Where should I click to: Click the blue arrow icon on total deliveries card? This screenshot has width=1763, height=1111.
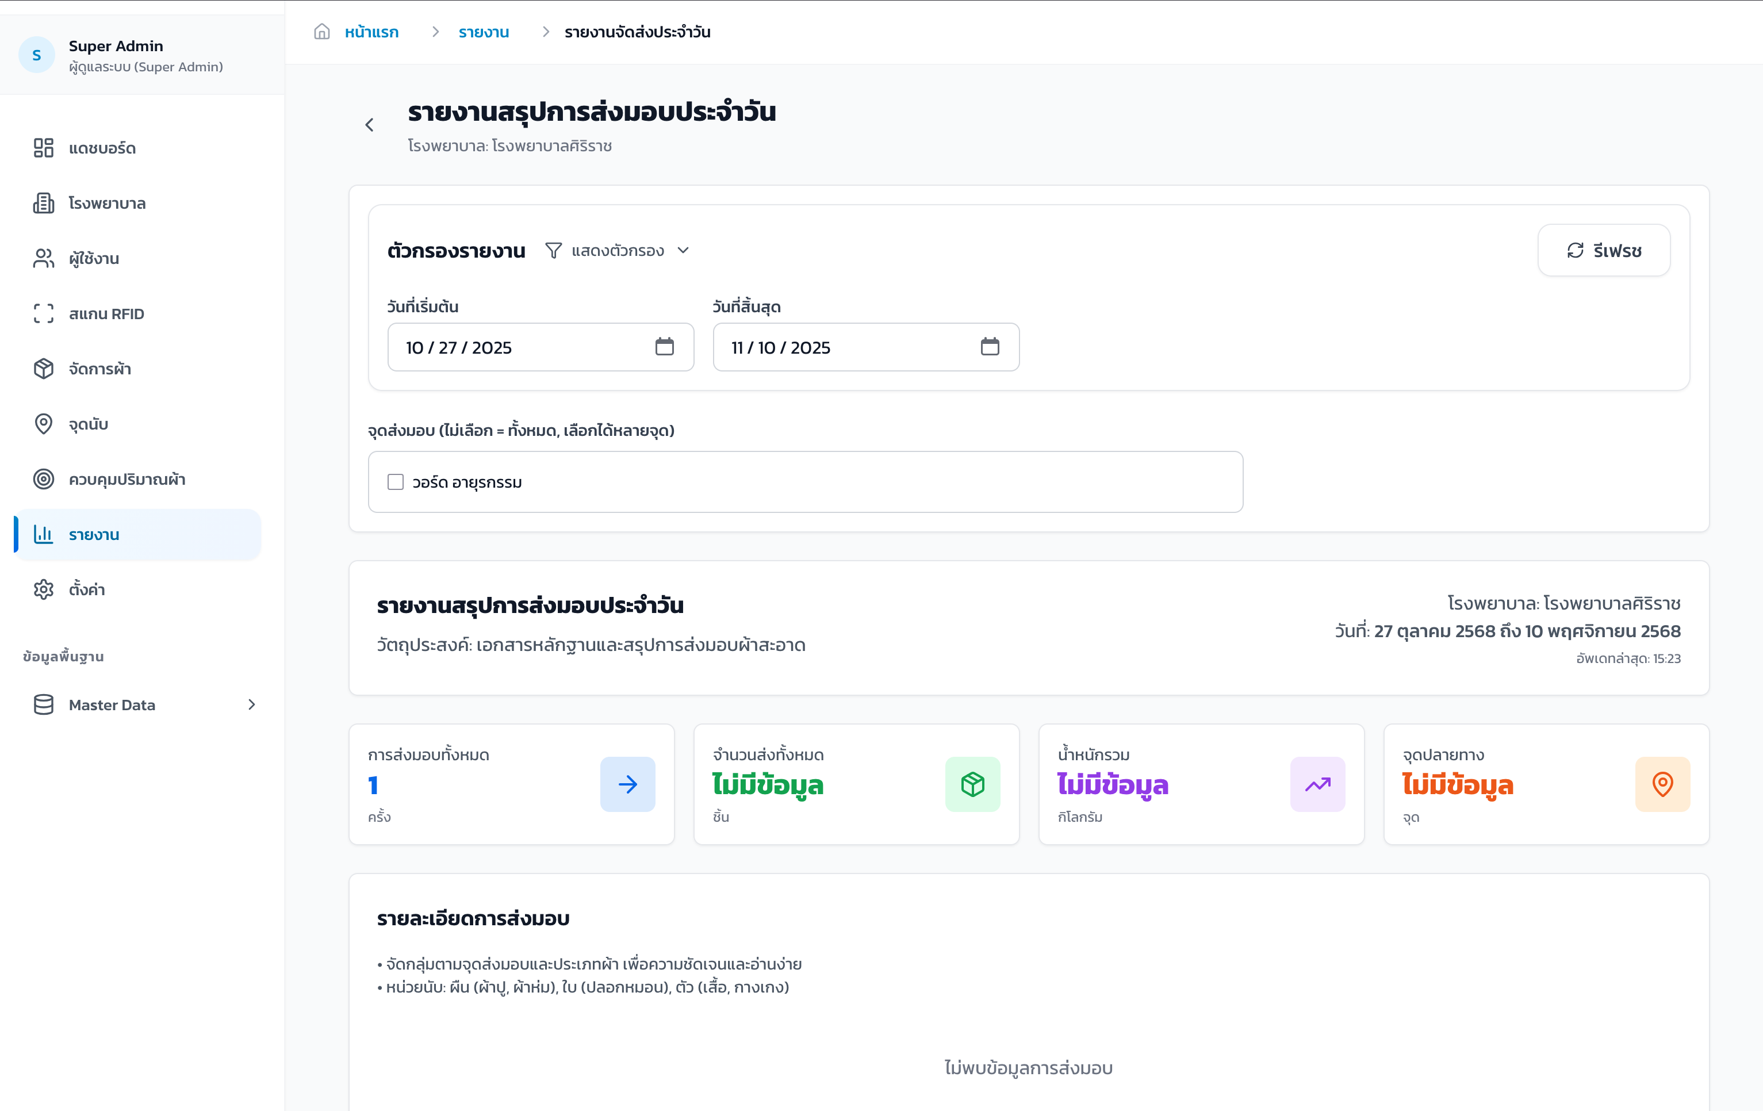point(627,784)
